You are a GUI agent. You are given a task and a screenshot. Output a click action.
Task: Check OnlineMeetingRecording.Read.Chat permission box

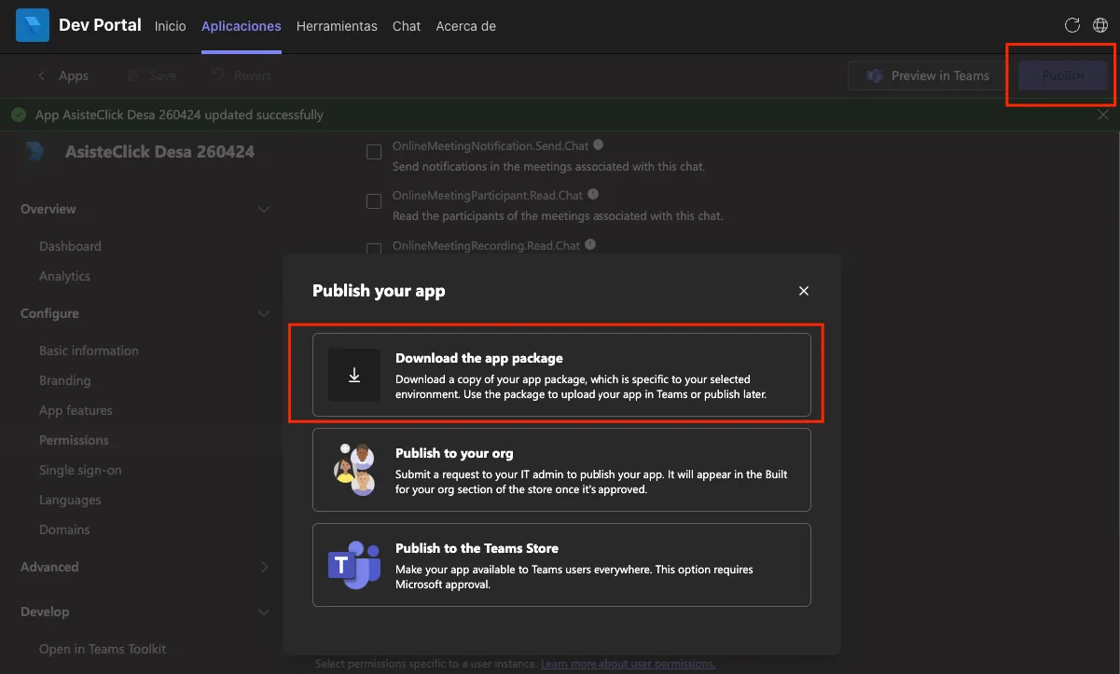pos(374,249)
